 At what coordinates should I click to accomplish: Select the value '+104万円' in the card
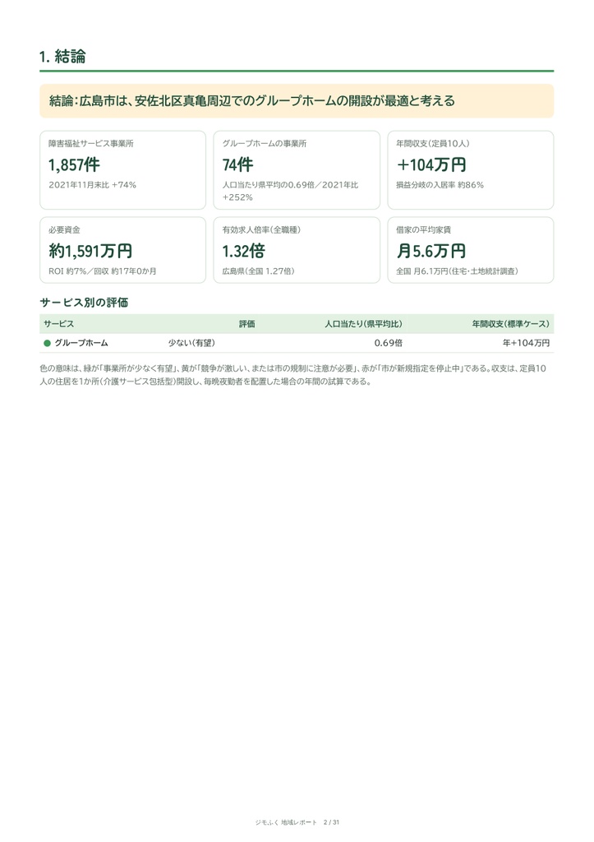(431, 164)
